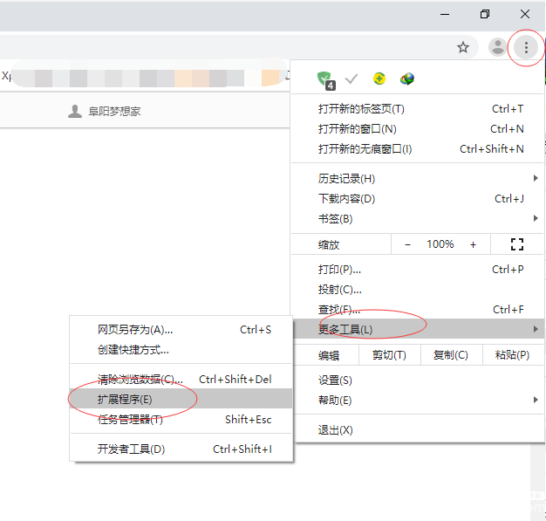Increase zoom with the plus button
Viewport: 546px width, 521px height.
473,244
